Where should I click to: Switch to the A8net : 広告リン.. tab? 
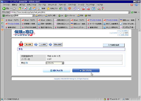tap(45, 20)
